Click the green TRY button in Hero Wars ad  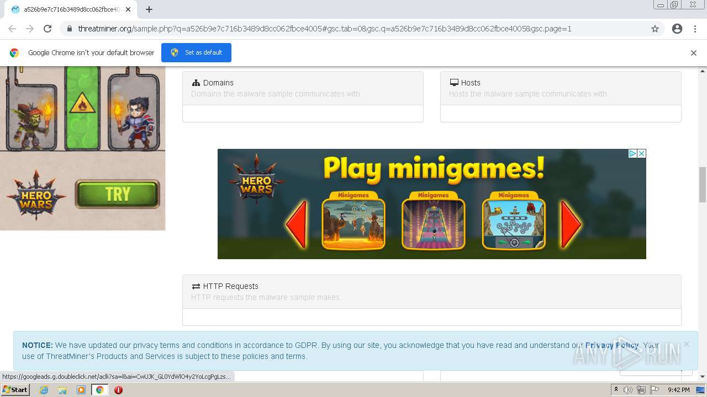click(117, 194)
